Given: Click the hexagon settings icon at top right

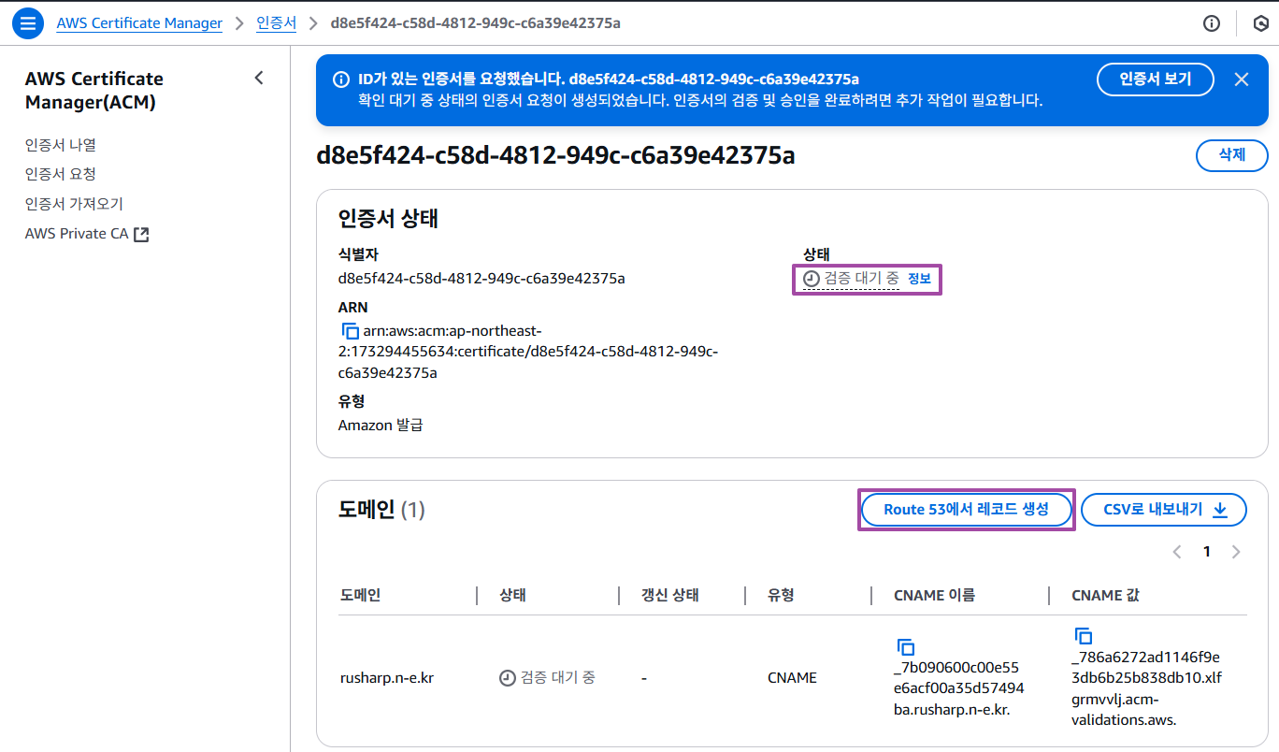Looking at the screenshot, I should click(1260, 23).
